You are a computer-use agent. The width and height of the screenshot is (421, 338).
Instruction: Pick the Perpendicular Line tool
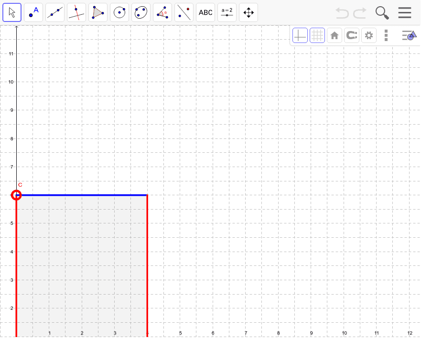76,12
